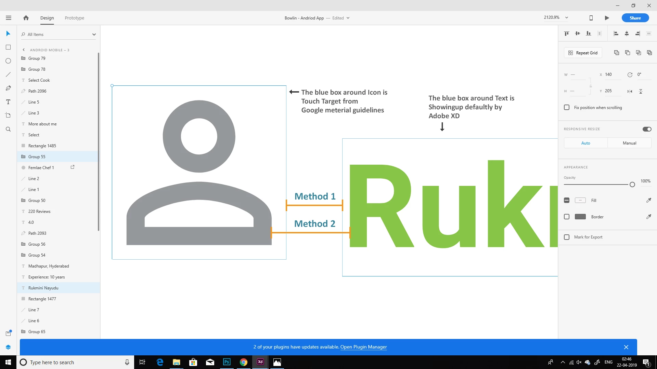
Task: Expand the All Items filter dropdown
Action: (94, 35)
